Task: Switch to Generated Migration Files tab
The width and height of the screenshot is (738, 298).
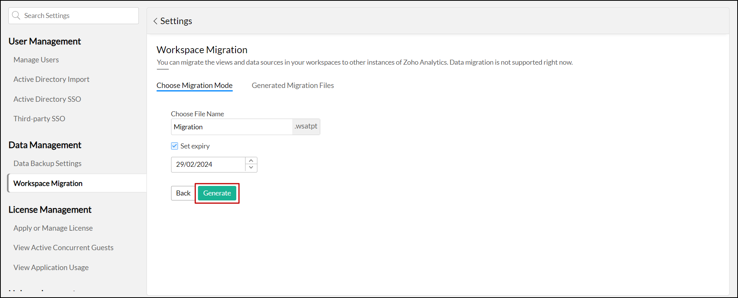Action: 293,85
